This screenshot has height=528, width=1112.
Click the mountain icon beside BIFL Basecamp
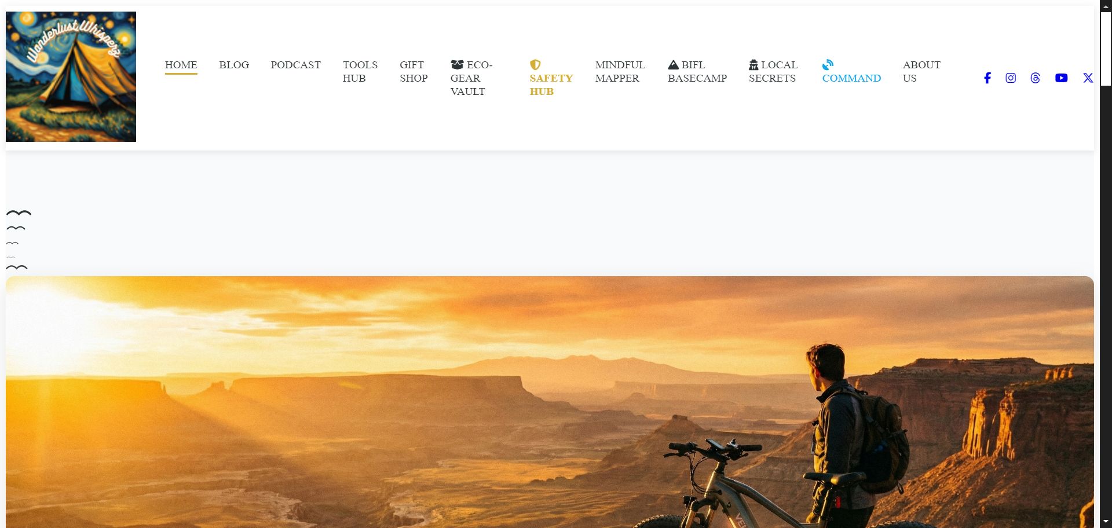click(673, 65)
